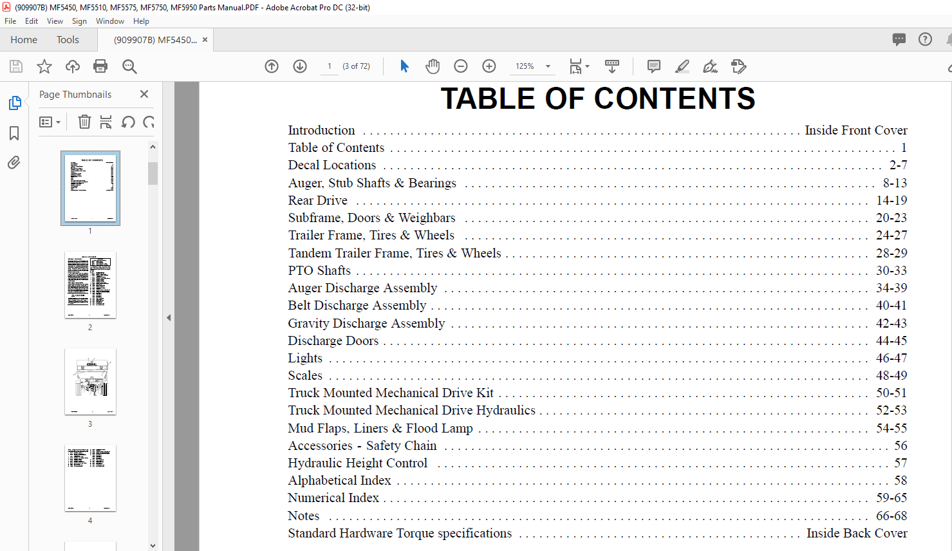Select the (909907B) MF5450 document tab
The image size is (952, 551).
(155, 40)
